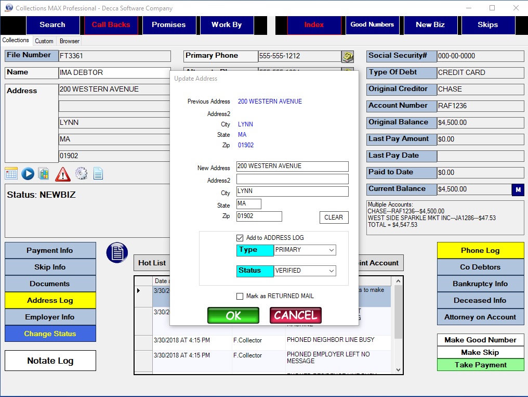
Task: Click the document icon at the end of the icon row
Action: (98, 173)
